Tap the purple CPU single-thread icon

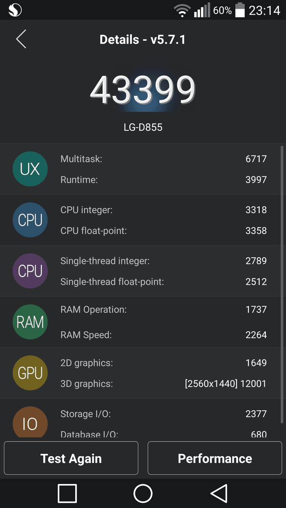coord(30,271)
